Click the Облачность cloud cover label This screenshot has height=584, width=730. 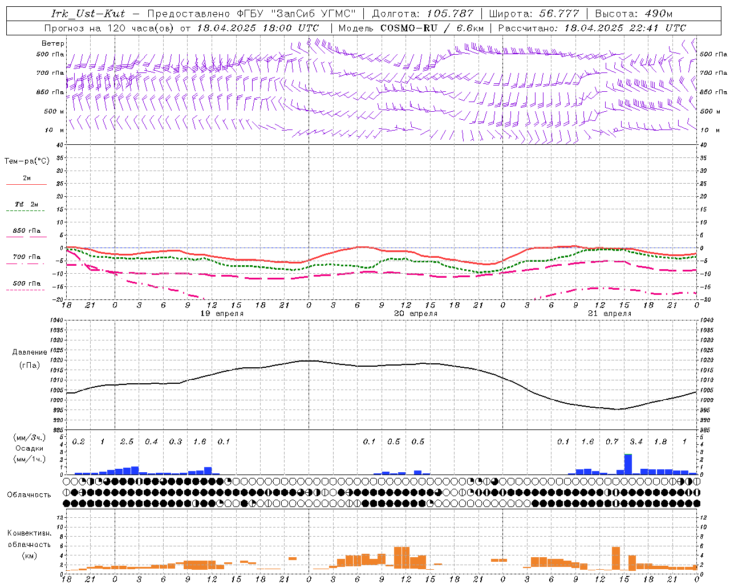(x=29, y=495)
